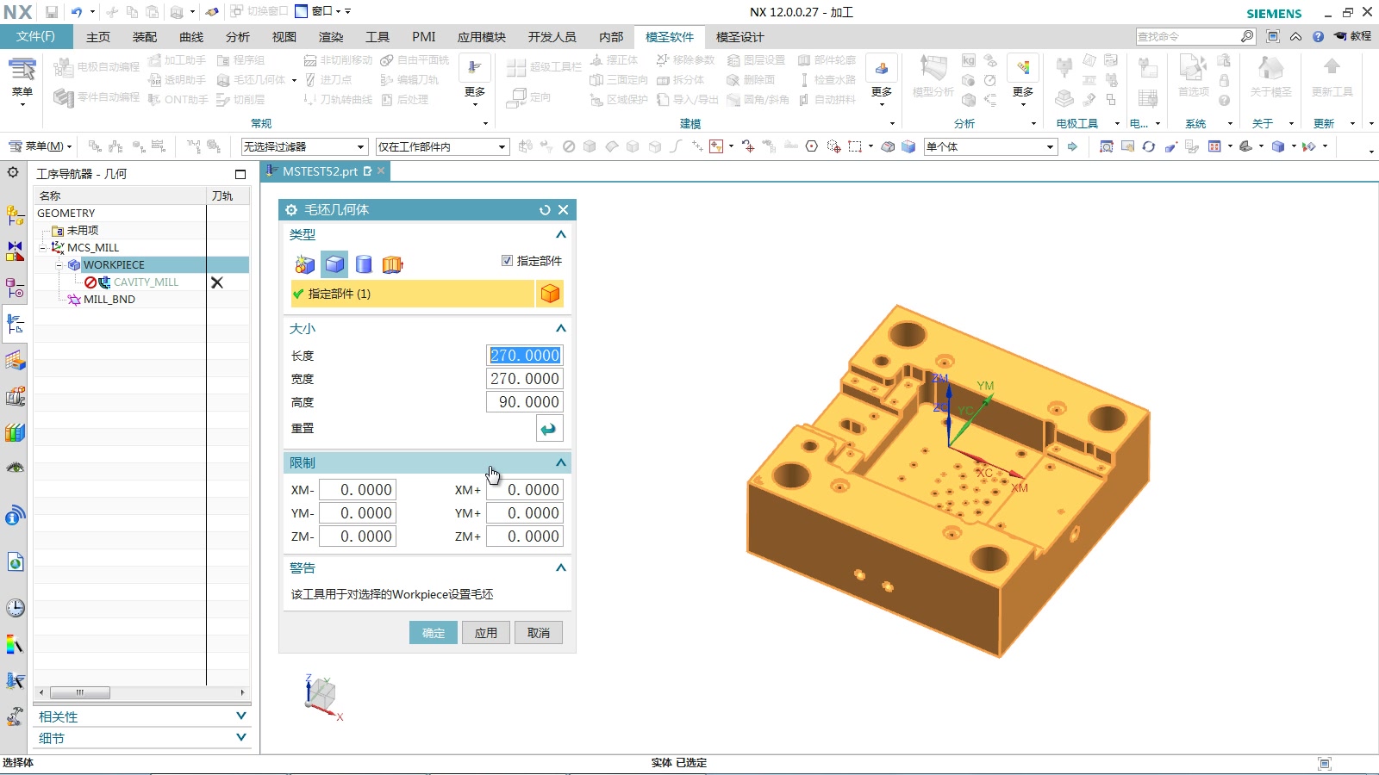The width and height of the screenshot is (1379, 775).
Task: Collapse the 限制 section
Action: tap(561, 462)
